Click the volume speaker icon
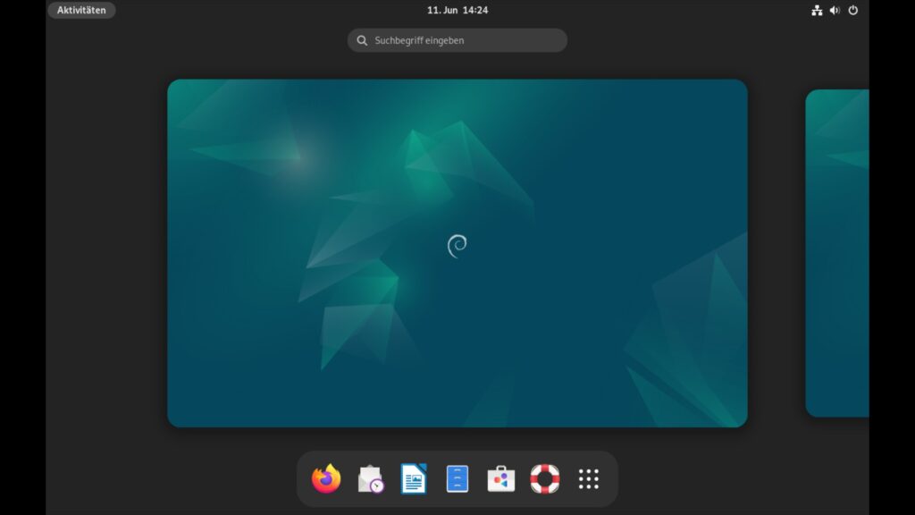915x515 pixels. [x=835, y=10]
